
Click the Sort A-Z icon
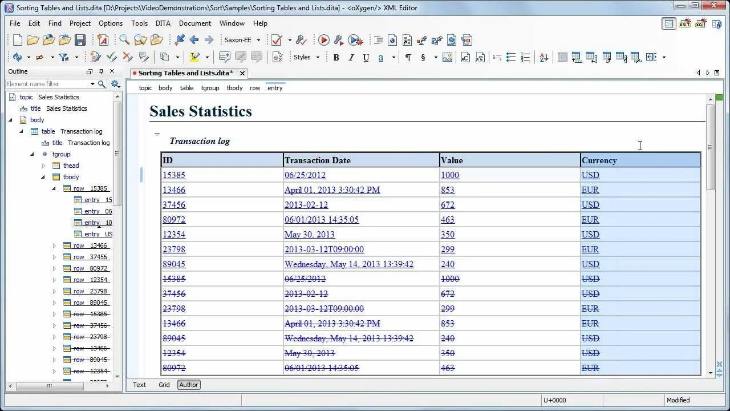point(544,57)
